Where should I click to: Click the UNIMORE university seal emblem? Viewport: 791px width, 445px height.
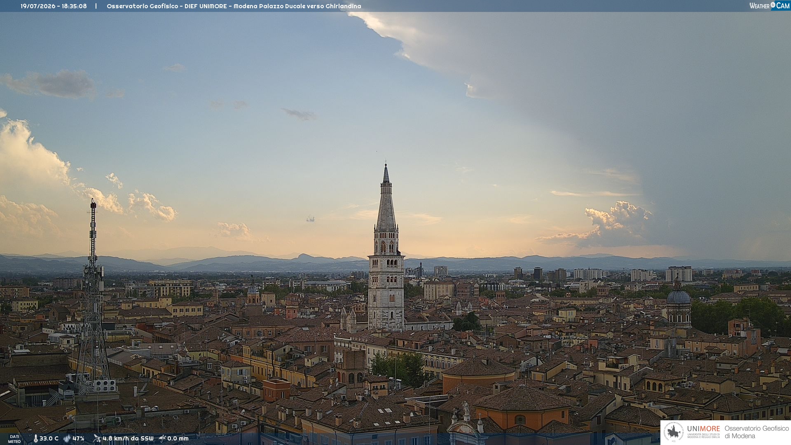coord(674,432)
